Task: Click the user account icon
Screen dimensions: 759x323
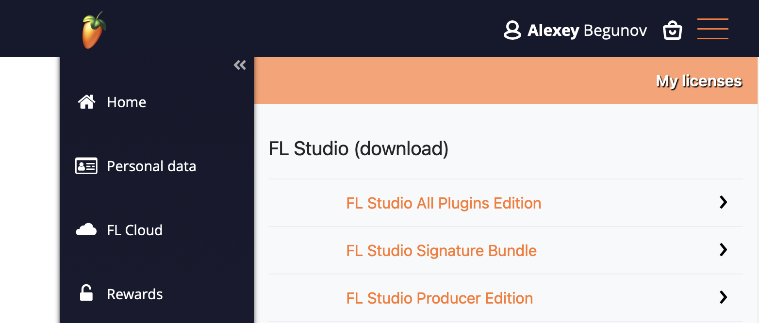Action: pos(512,30)
